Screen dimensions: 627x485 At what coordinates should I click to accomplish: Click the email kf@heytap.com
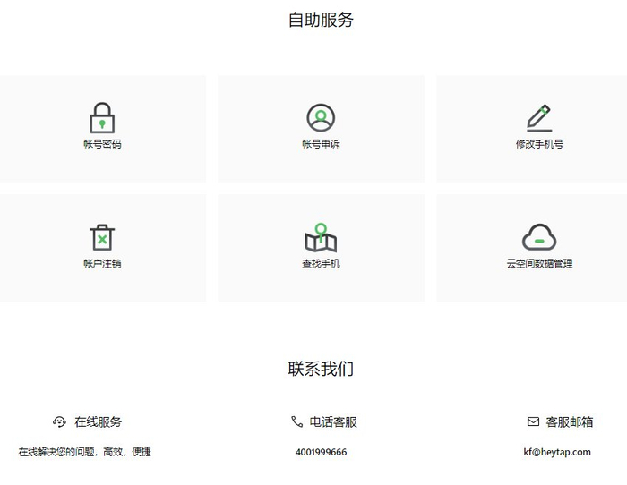click(x=557, y=452)
